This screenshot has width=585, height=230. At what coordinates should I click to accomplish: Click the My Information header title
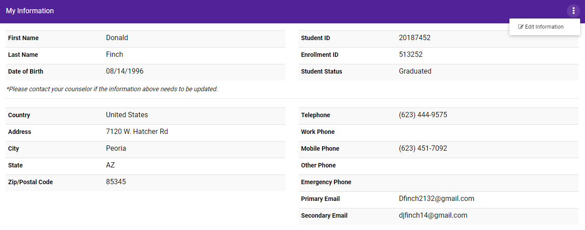tap(30, 11)
